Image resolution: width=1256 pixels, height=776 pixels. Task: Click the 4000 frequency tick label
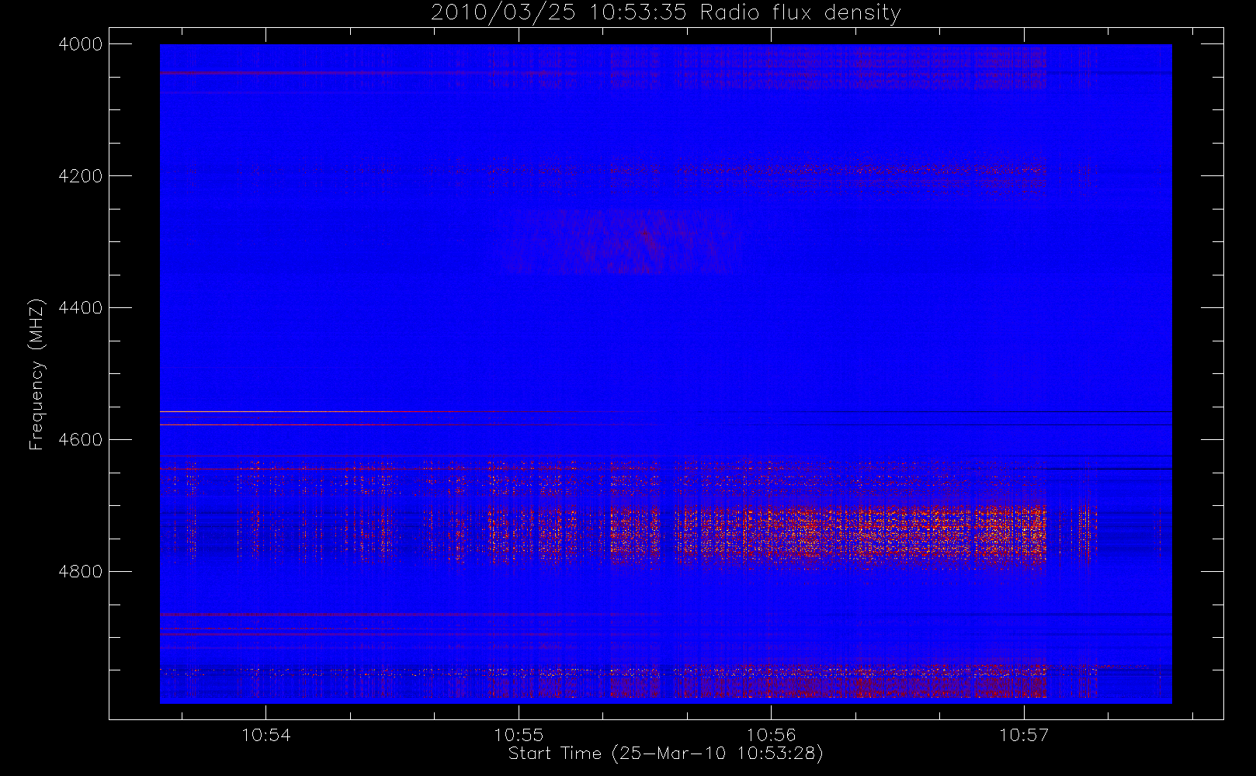click(81, 44)
